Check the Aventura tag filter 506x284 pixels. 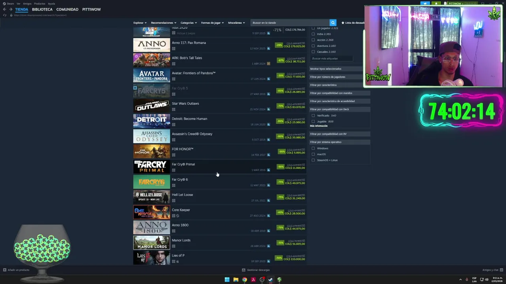(313, 46)
